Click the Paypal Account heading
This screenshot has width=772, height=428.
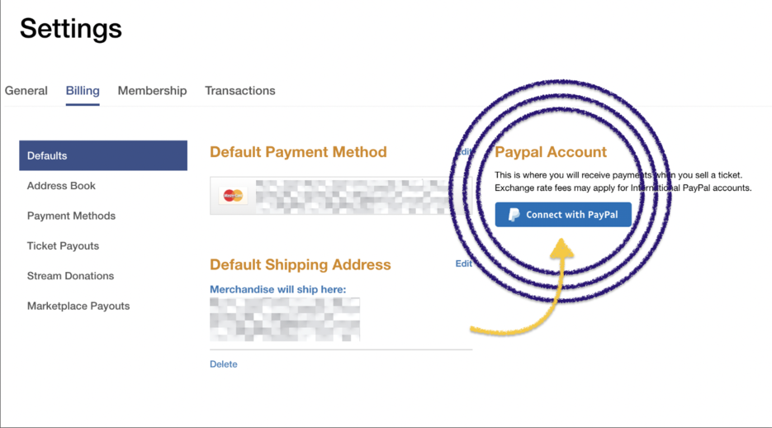point(551,152)
